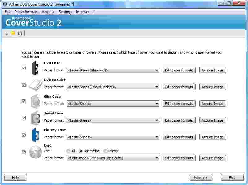
Task: Open project using yellow folder toolbar icon
Action: (13, 33)
